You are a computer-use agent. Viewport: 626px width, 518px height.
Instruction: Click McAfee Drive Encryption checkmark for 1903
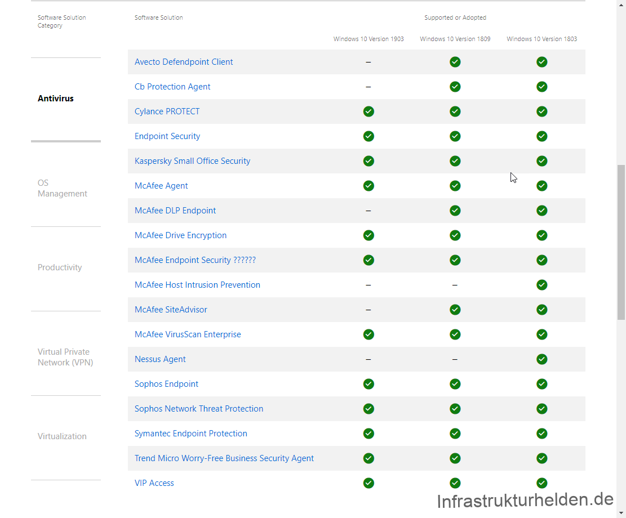tap(369, 235)
